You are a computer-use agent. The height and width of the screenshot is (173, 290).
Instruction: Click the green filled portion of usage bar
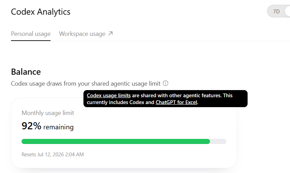(x=116, y=141)
